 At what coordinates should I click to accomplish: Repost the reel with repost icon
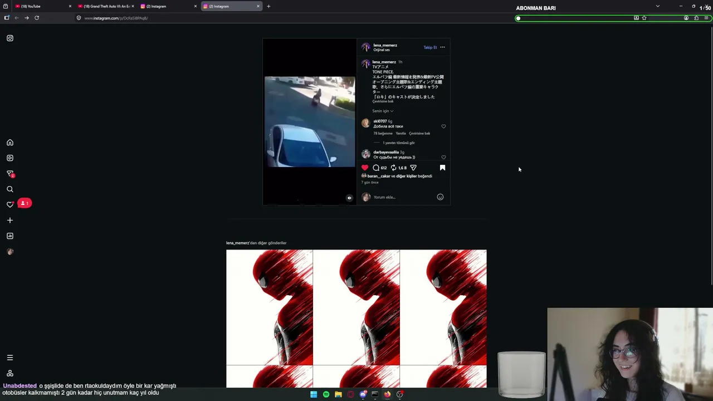[393, 168]
